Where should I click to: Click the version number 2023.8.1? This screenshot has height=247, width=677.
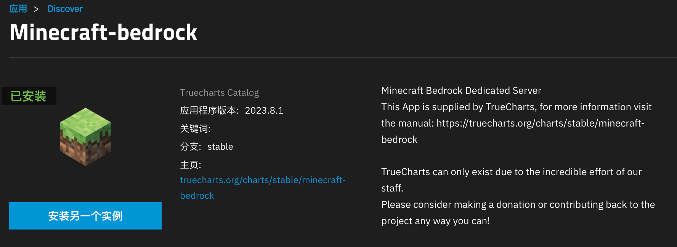pyautogui.click(x=264, y=111)
